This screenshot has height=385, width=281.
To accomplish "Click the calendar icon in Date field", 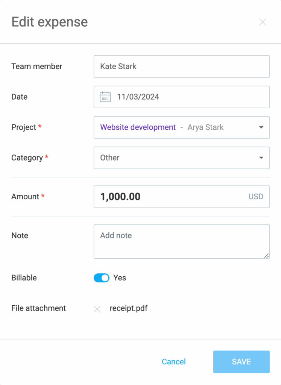I will (105, 97).
